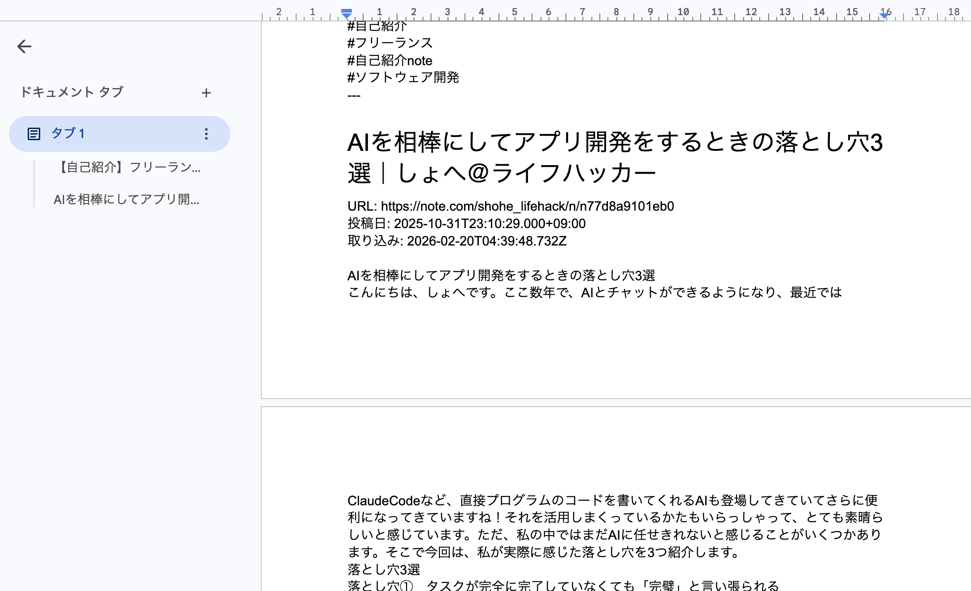Click the ドキュメント タブ panel title
The image size is (971, 591).
pos(71,92)
